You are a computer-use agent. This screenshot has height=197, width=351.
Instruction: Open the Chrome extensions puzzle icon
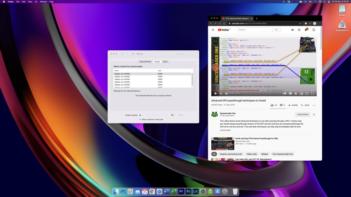[x=306, y=23]
